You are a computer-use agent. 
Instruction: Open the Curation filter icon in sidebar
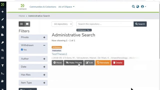pyautogui.click(x=2, y=65)
